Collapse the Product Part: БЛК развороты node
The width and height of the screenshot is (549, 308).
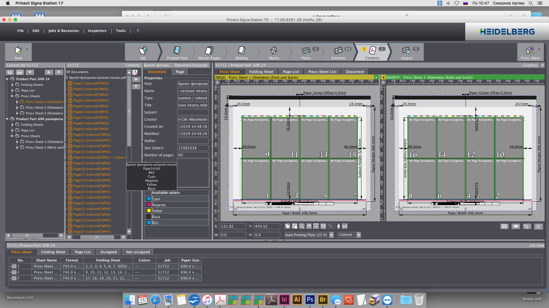7,119
